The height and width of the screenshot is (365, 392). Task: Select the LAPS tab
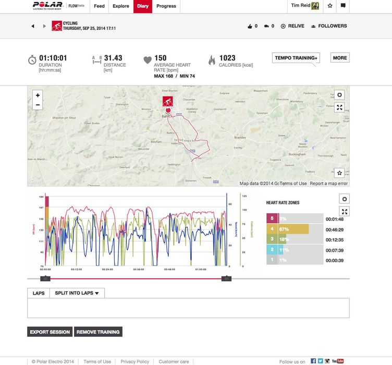point(39,293)
